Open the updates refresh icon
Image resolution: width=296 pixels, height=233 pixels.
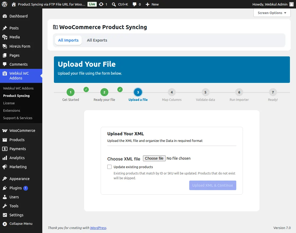click(101, 4)
